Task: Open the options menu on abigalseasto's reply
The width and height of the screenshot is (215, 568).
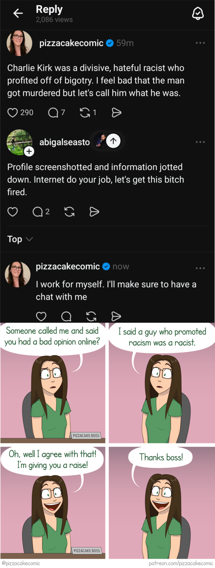Action: pyautogui.click(x=200, y=141)
